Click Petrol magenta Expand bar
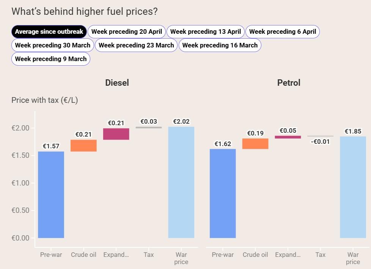The width and height of the screenshot is (371, 269). coord(288,137)
